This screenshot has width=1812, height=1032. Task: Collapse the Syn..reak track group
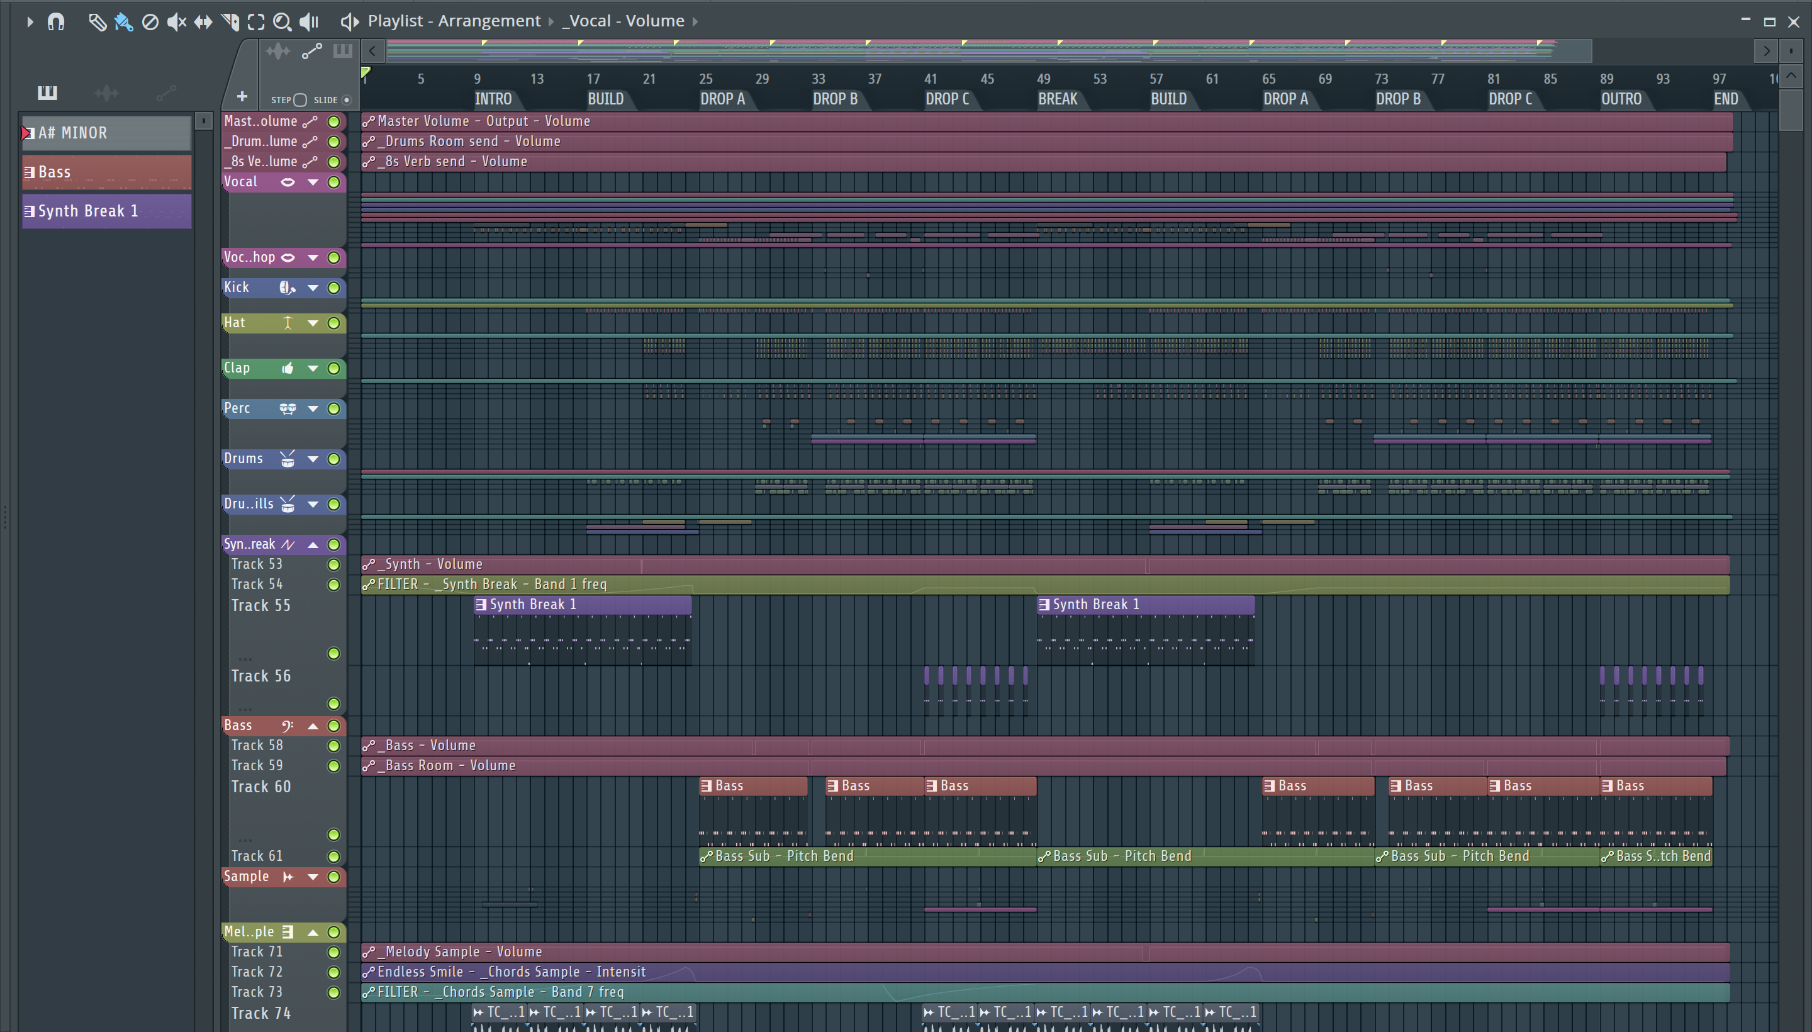click(313, 545)
